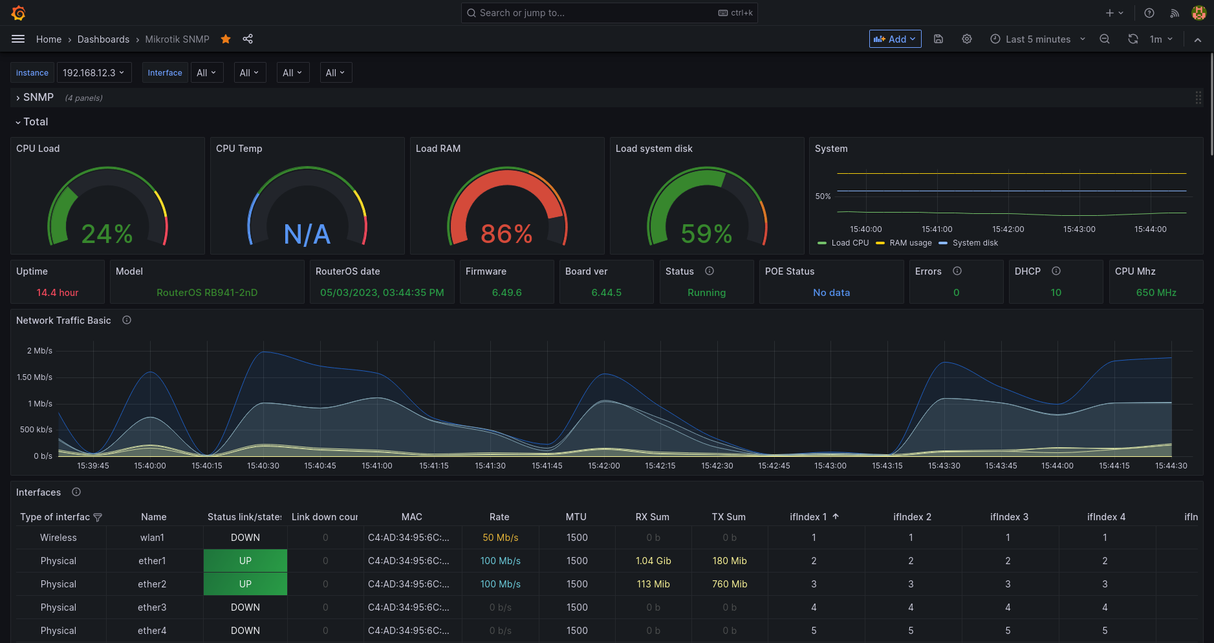
Task: Show info icon on DHCP panel
Action: pos(1056,271)
